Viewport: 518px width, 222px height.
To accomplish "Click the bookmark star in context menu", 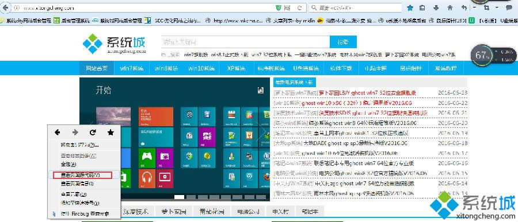I will pyautogui.click(x=111, y=133).
